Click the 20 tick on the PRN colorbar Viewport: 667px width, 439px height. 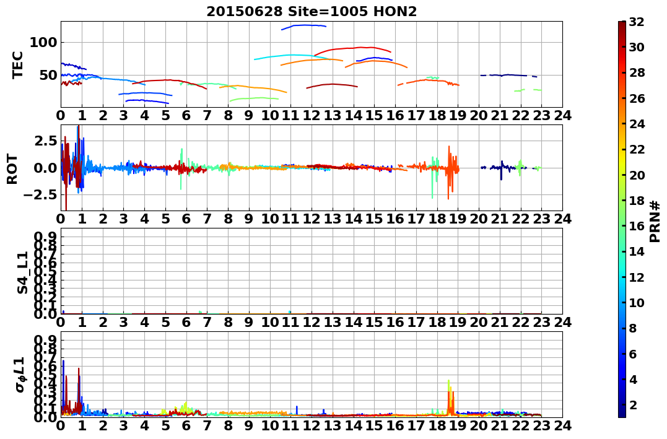click(637, 175)
